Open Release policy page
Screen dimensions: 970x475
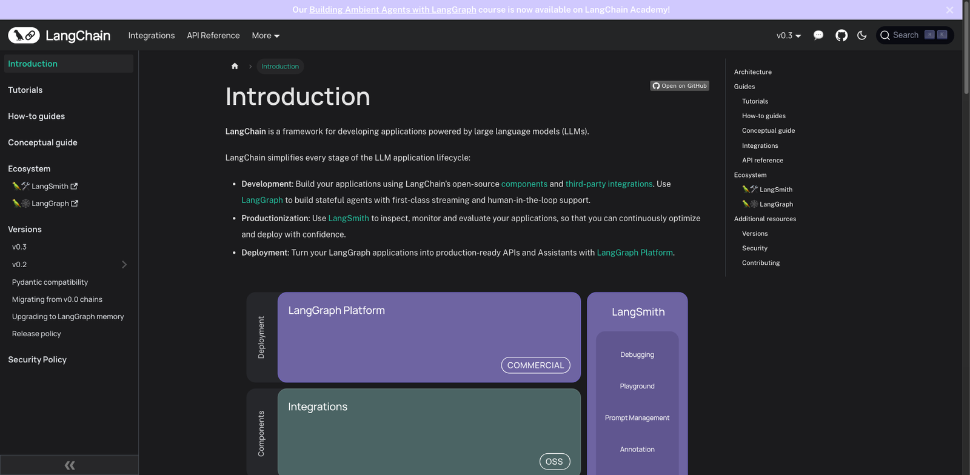click(x=36, y=334)
